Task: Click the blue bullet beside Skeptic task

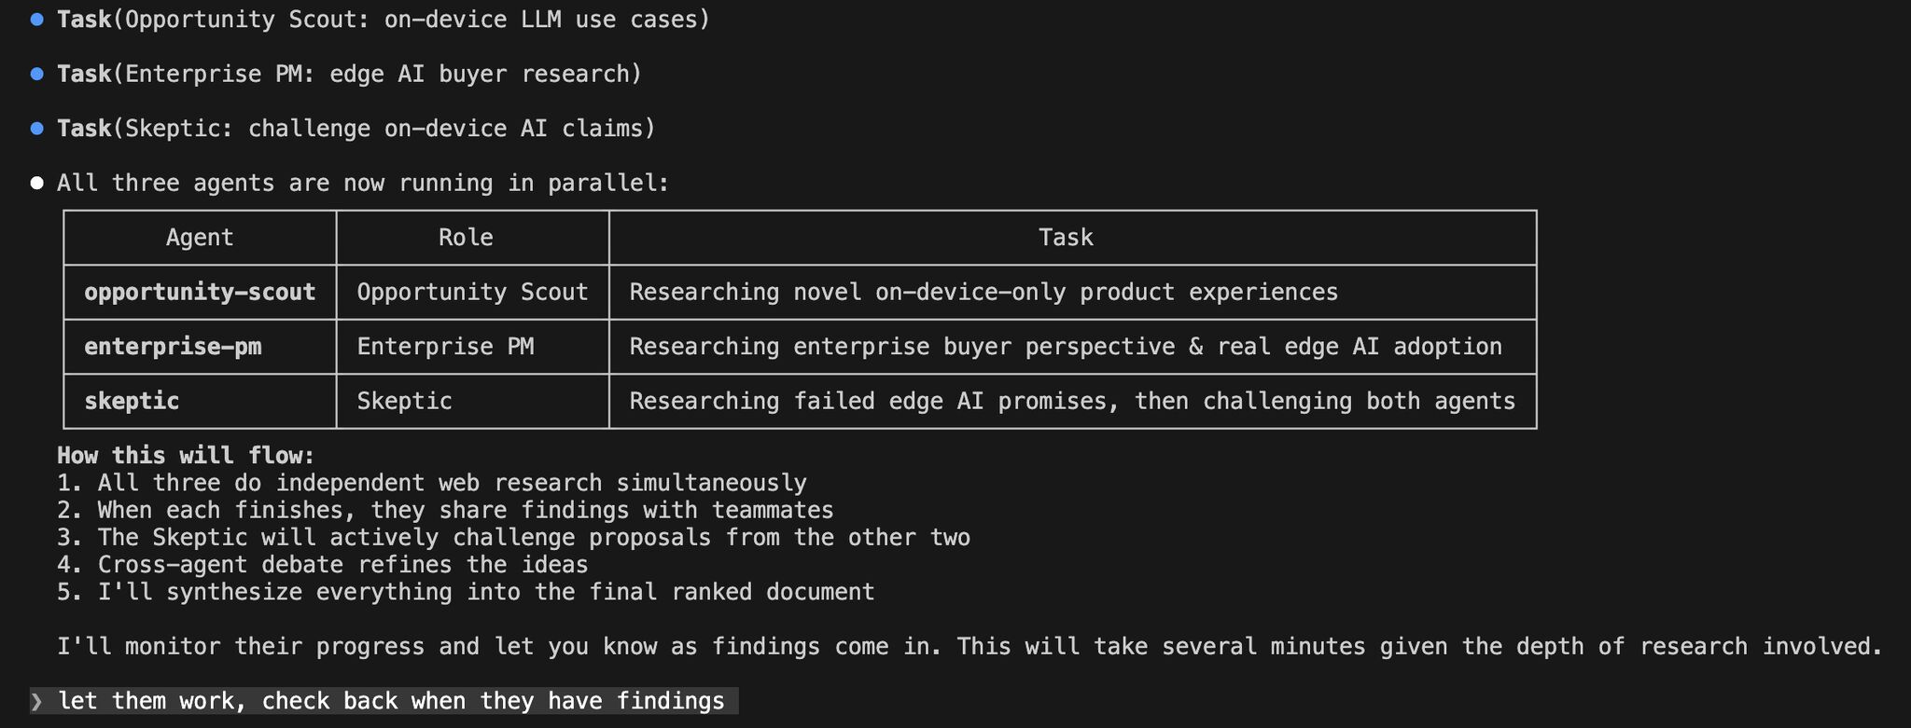Action: pos(37,129)
